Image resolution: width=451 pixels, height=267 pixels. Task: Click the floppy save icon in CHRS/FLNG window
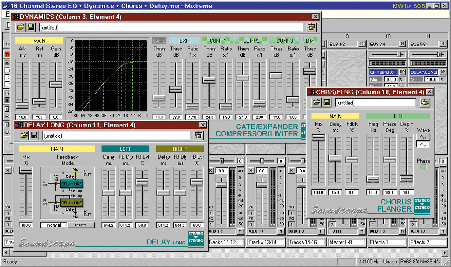point(327,103)
